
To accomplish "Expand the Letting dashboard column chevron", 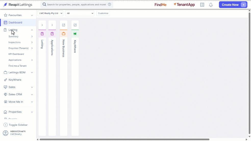I will pos(42,25).
